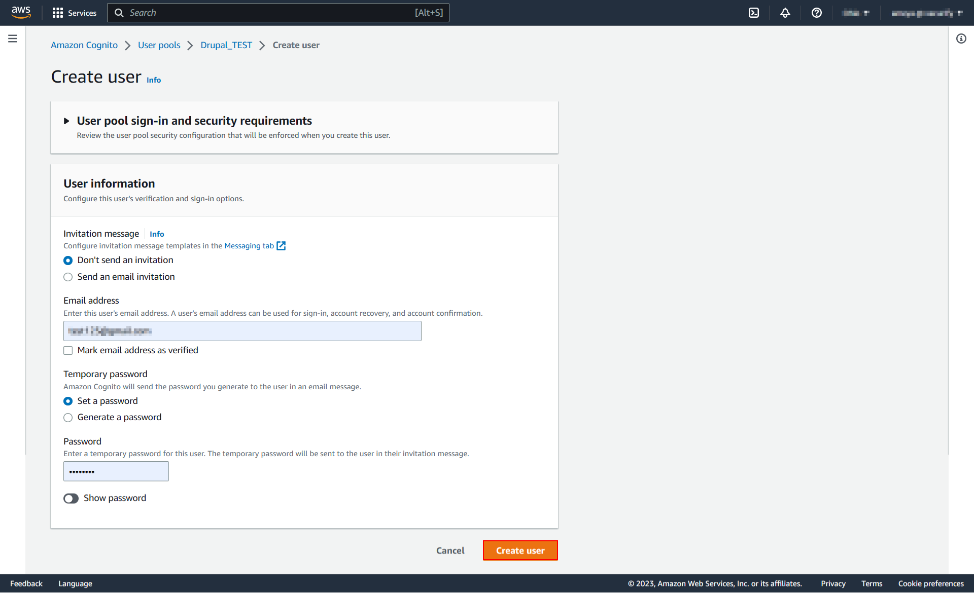Image resolution: width=974 pixels, height=593 pixels.
Task: Choose Generate a password option
Action: pos(68,418)
